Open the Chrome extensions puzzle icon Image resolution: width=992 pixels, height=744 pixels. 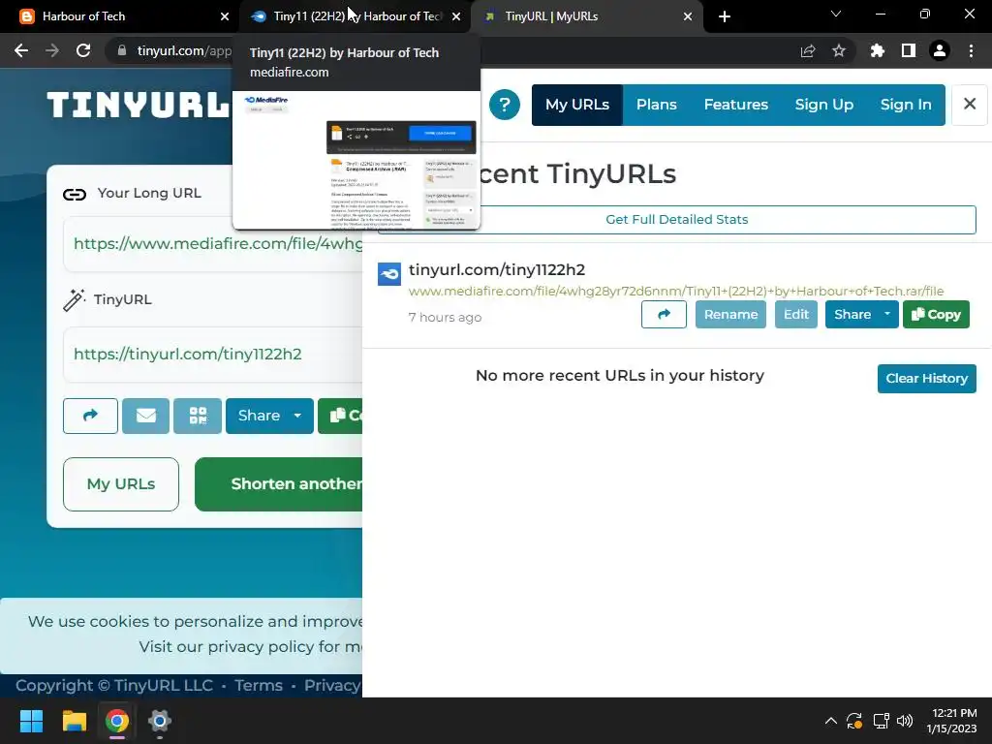[877, 50]
